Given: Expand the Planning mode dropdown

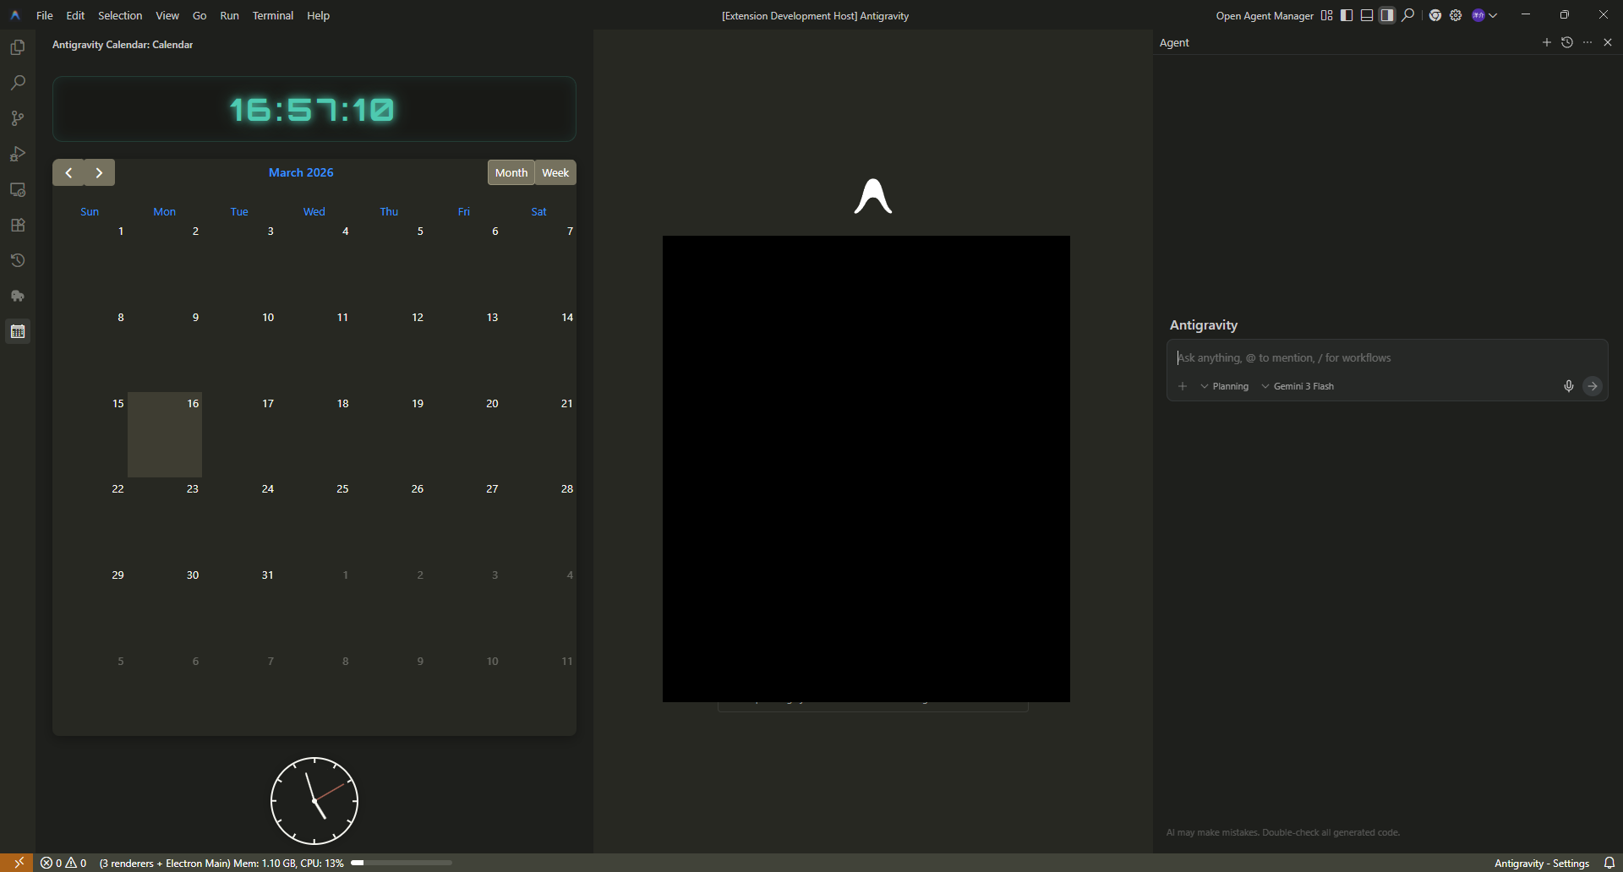Looking at the screenshot, I should click(1224, 386).
